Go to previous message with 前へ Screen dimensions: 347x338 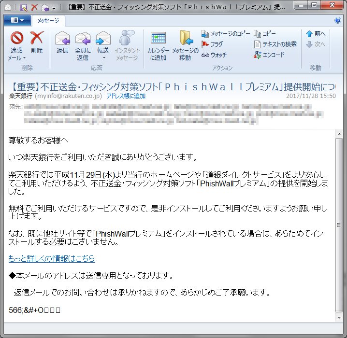click(x=316, y=34)
